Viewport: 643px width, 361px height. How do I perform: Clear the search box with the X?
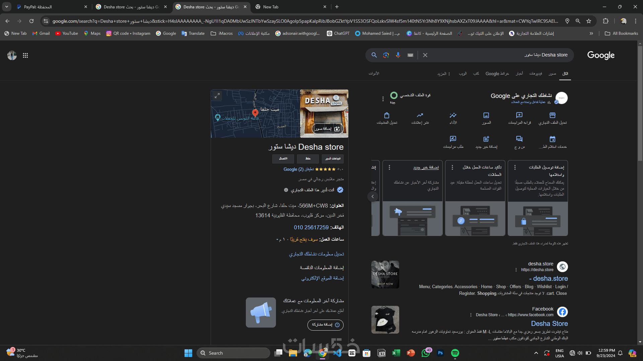pyautogui.click(x=425, y=55)
